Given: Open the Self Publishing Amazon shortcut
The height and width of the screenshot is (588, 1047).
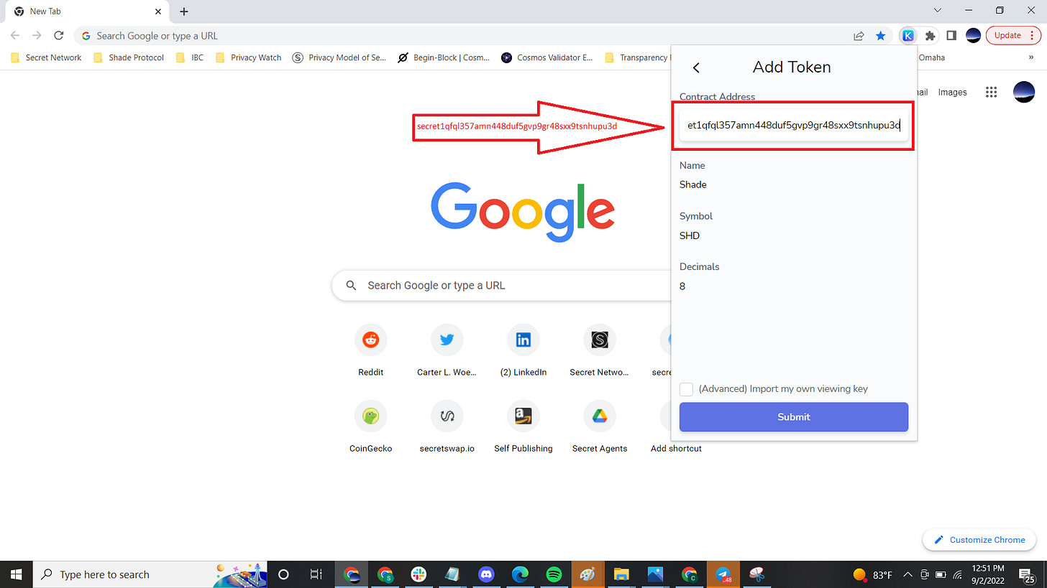Looking at the screenshot, I should (523, 426).
